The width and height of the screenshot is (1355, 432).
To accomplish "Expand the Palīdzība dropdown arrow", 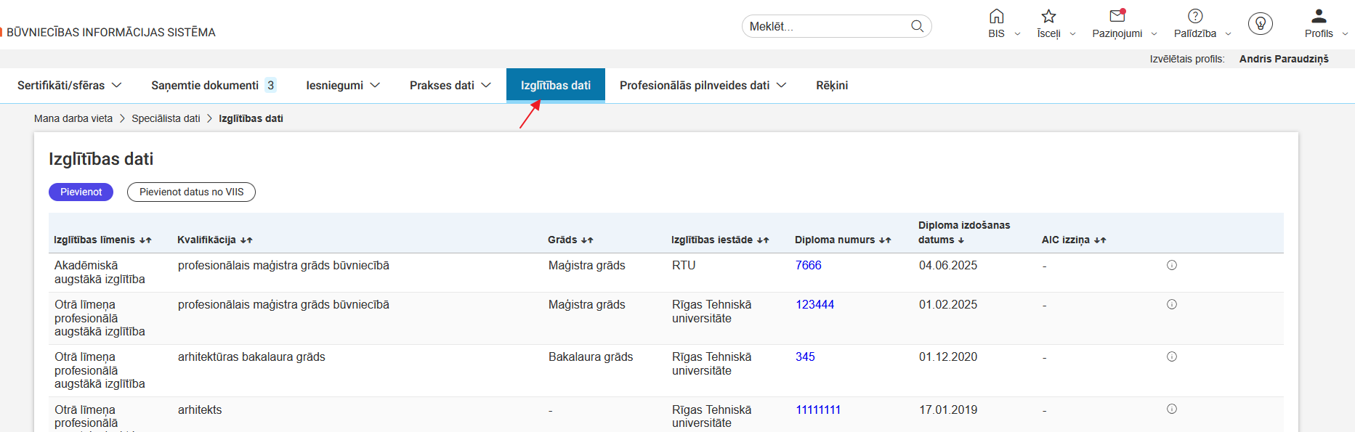I will point(1228,34).
